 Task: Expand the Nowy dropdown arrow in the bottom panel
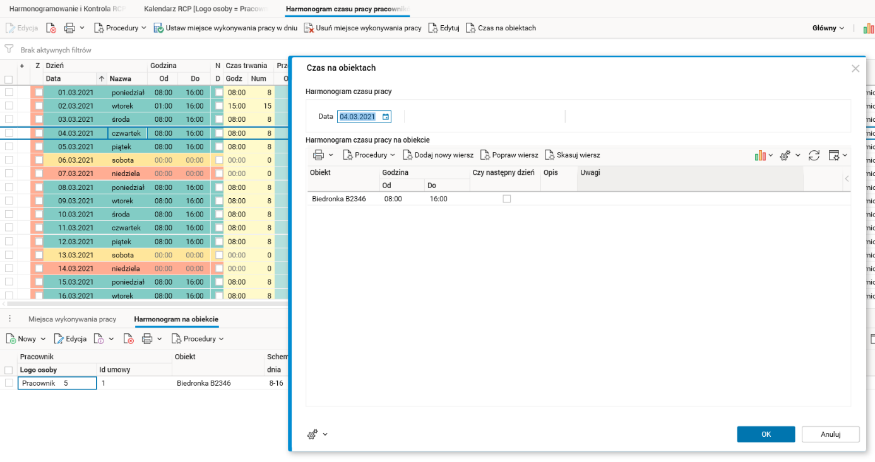42,339
